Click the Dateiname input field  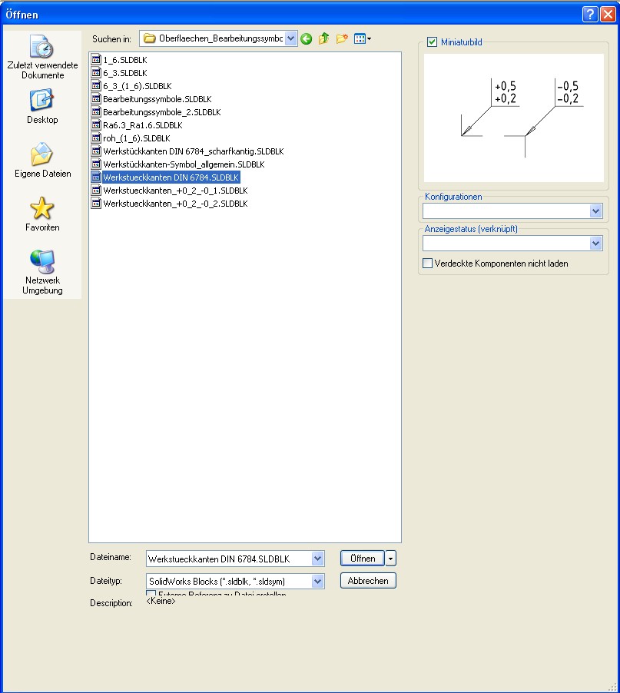click(x=229, y=559)
